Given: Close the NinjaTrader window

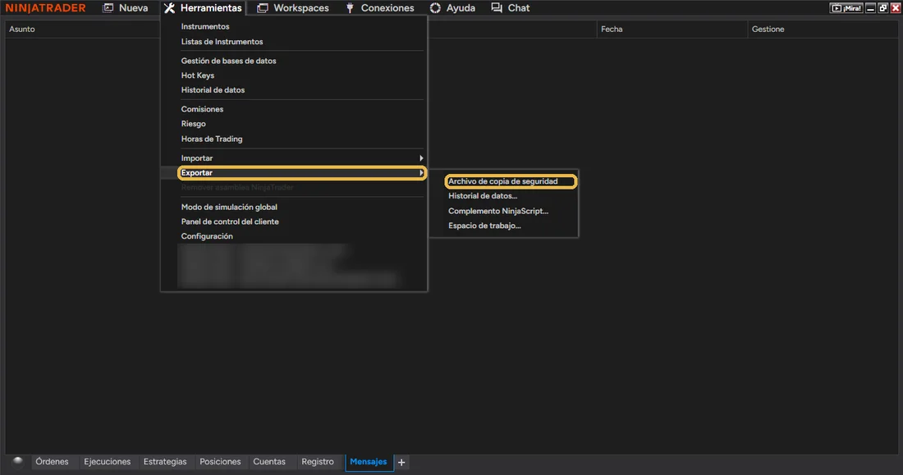Looking at the screenshot, I should [896, 8].
